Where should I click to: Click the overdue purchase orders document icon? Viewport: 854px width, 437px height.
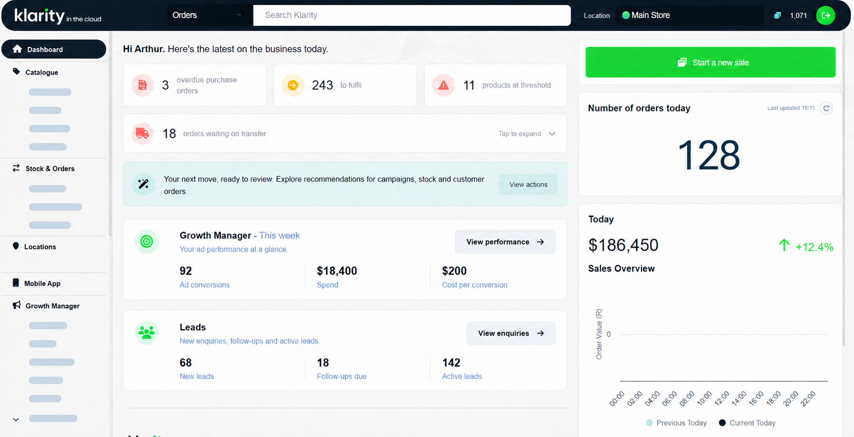click(x=142, y=85)
